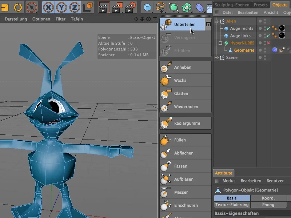The width and height of the screenshot is (291, 218).
Task: Add HyperNURBS generator green cube icon
Action: coord(174,7)
